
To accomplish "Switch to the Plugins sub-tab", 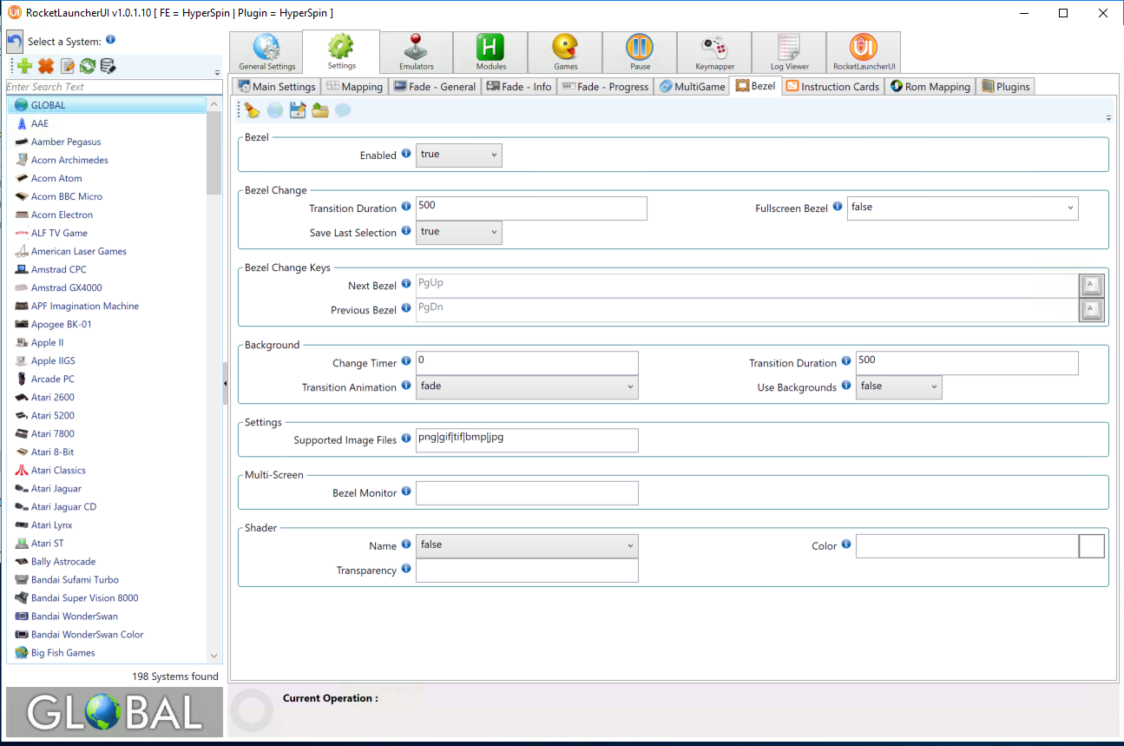I will tap(1006, 86).
